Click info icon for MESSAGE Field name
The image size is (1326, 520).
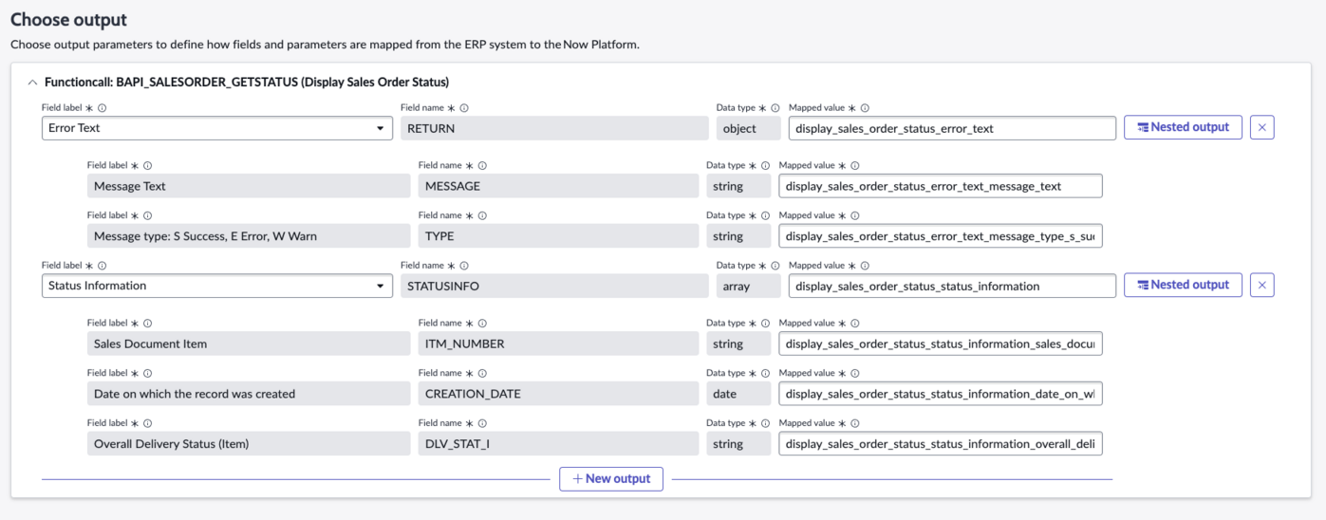click(x=482, y=166)
